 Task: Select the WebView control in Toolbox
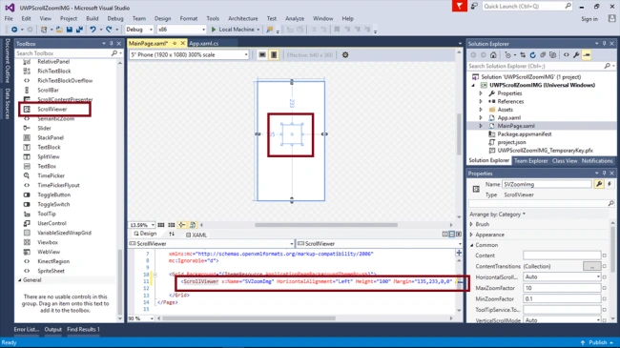(49, 252)
